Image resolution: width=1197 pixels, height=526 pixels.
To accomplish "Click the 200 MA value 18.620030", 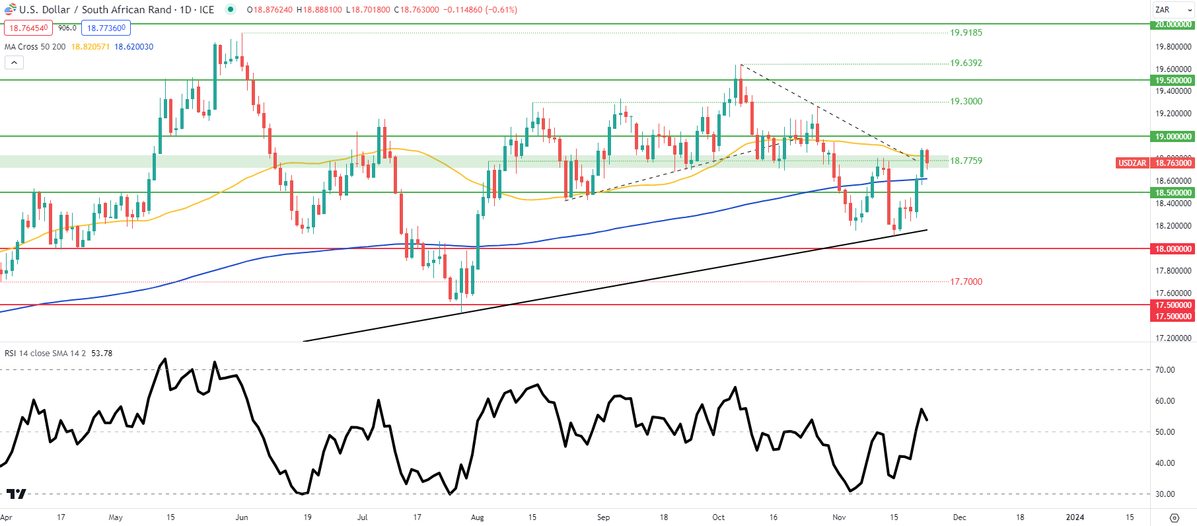I will tap(134, 47).
